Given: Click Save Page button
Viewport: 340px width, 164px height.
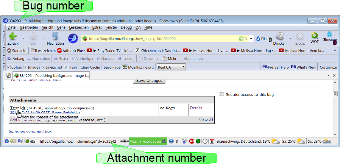Looking at the screenshot, I should (x=112, y=67).
